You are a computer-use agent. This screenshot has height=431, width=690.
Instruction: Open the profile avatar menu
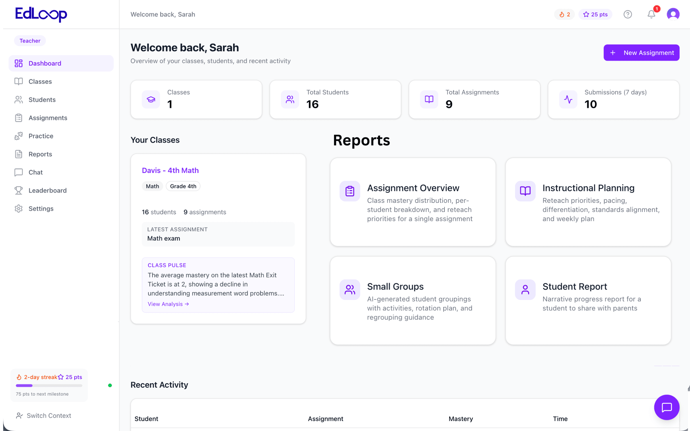[673, 14]
